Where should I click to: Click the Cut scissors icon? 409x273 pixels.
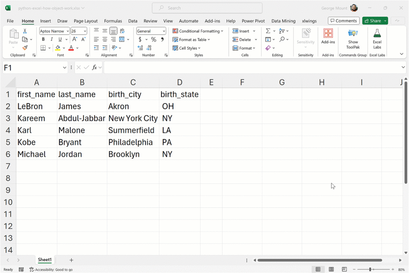(x=25, y=31)
